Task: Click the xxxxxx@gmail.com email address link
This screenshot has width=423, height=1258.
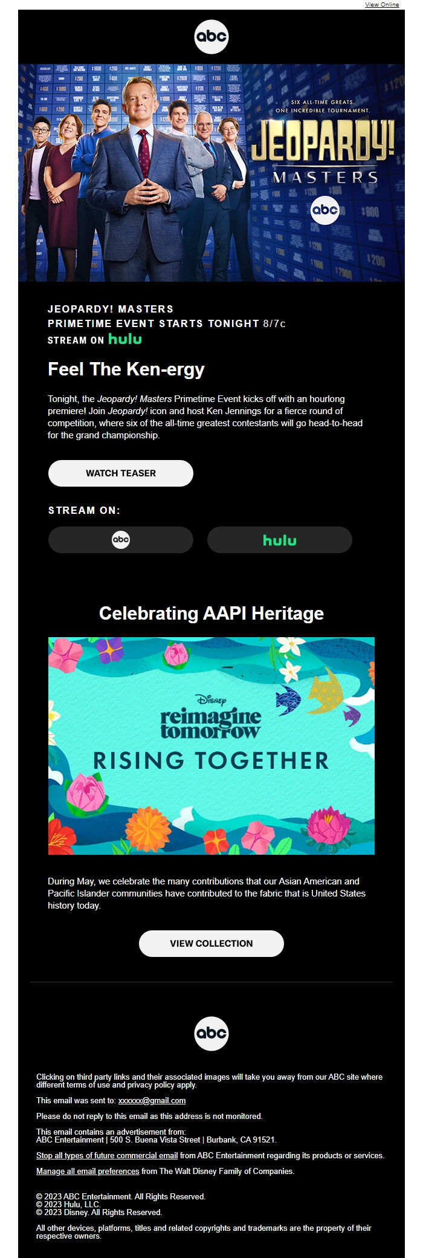Action: pyautogui.click(x=152, y=1100)
